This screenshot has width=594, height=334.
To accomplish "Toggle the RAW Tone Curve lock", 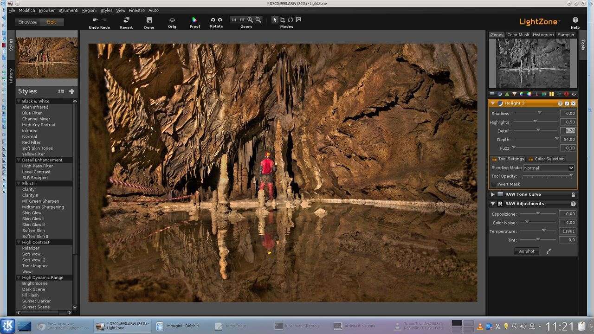I will click(x=573, y=195).
